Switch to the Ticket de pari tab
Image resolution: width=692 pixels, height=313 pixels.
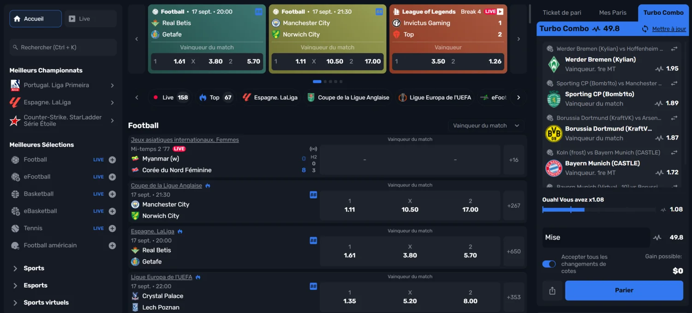coord(562,12)
